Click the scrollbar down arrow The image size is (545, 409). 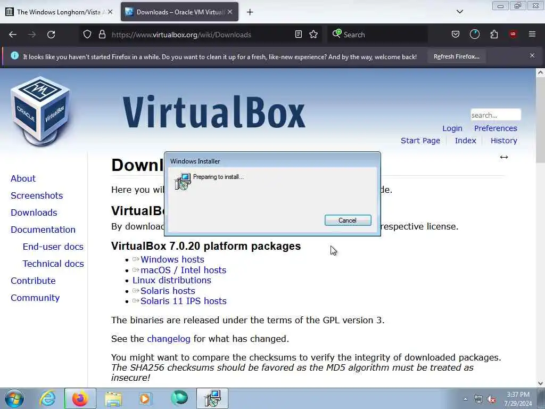pos(541,383)
